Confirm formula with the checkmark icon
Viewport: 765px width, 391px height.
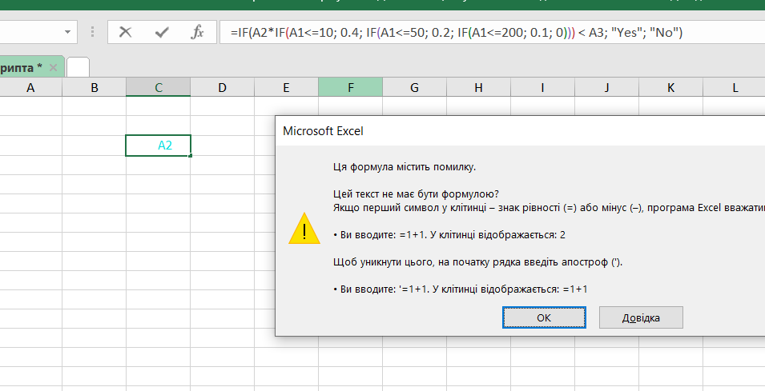point(162,32)
